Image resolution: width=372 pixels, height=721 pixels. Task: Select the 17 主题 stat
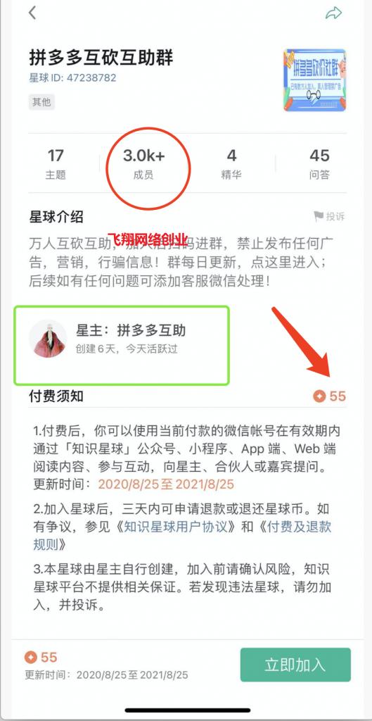(x=56, y=163)
